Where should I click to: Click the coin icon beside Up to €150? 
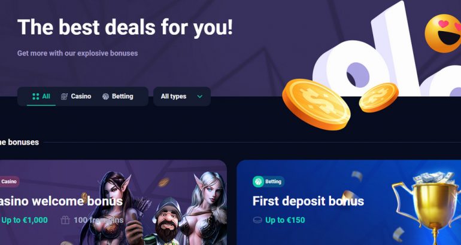tap(257, 220)
